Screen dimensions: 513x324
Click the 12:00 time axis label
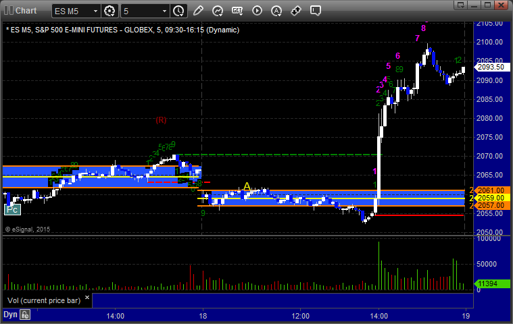tap(300, 316)
